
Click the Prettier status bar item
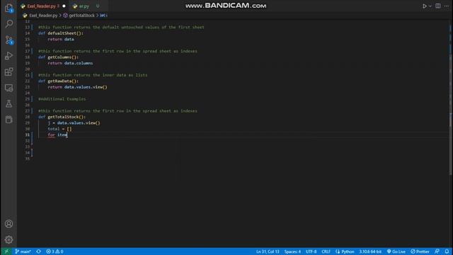420,251
